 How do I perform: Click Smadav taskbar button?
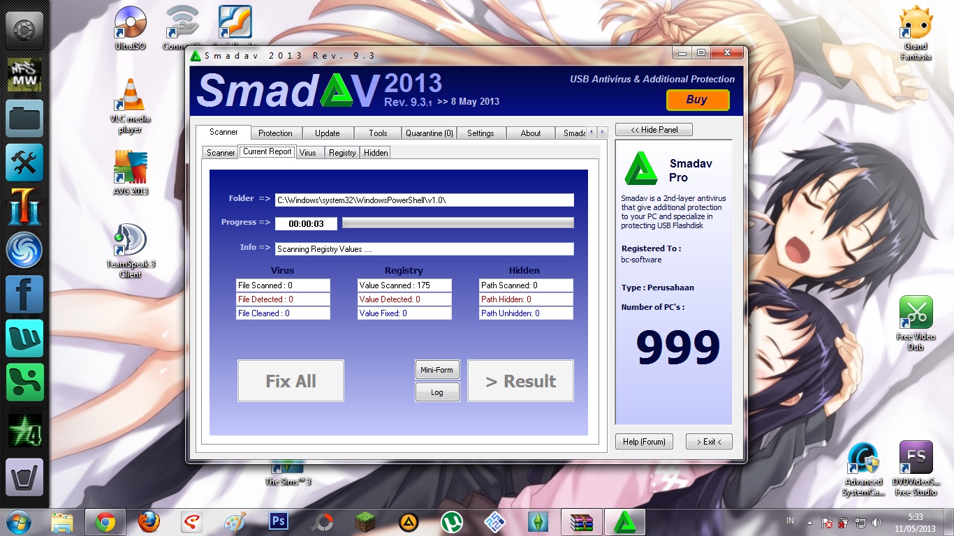point(624,522)
